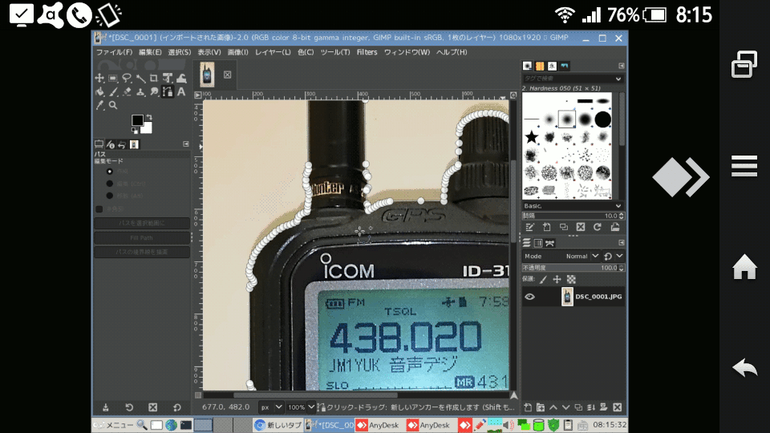This screenshot has height=433, width=770.
Task: Open the ツール(T) menu
Action: click(x=335, y=52)
